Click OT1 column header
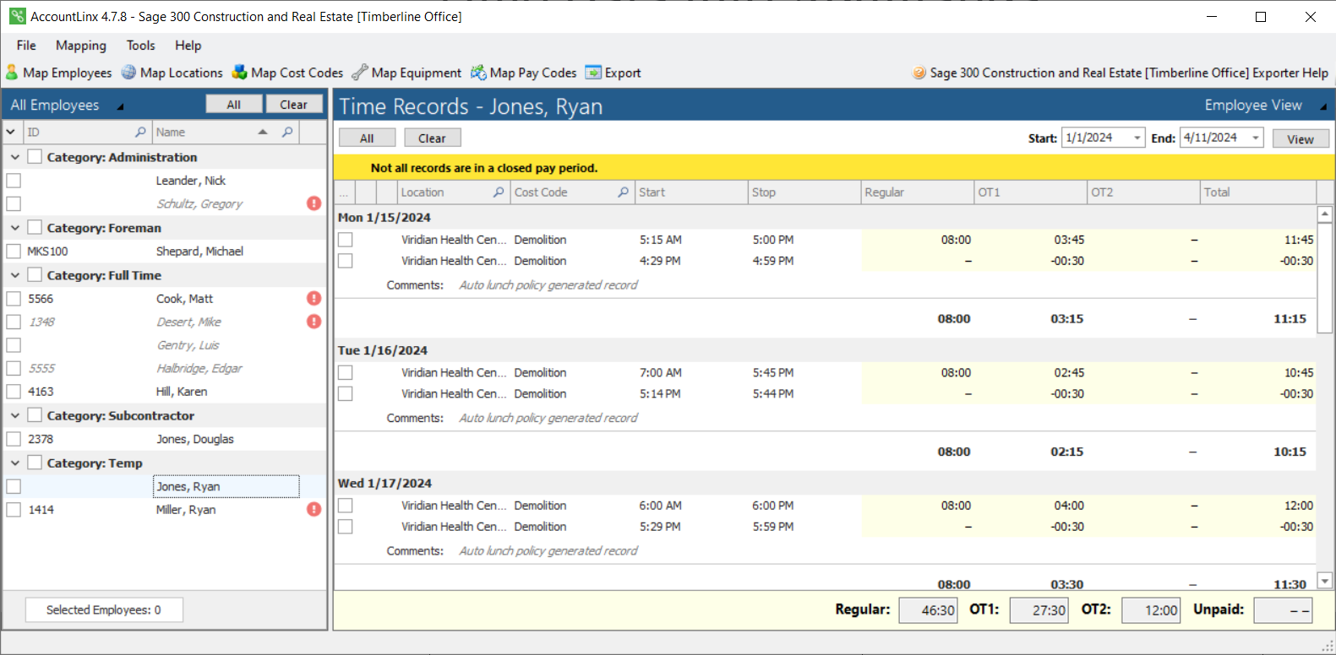Viewport: 1336px width, 655px height. coord(1030,192)
